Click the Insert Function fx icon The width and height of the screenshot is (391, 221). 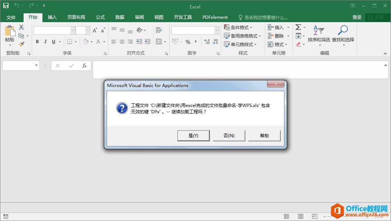click(84, 66)
